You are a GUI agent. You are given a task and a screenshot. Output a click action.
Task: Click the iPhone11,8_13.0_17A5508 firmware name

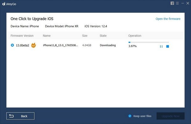pos(60,45)
